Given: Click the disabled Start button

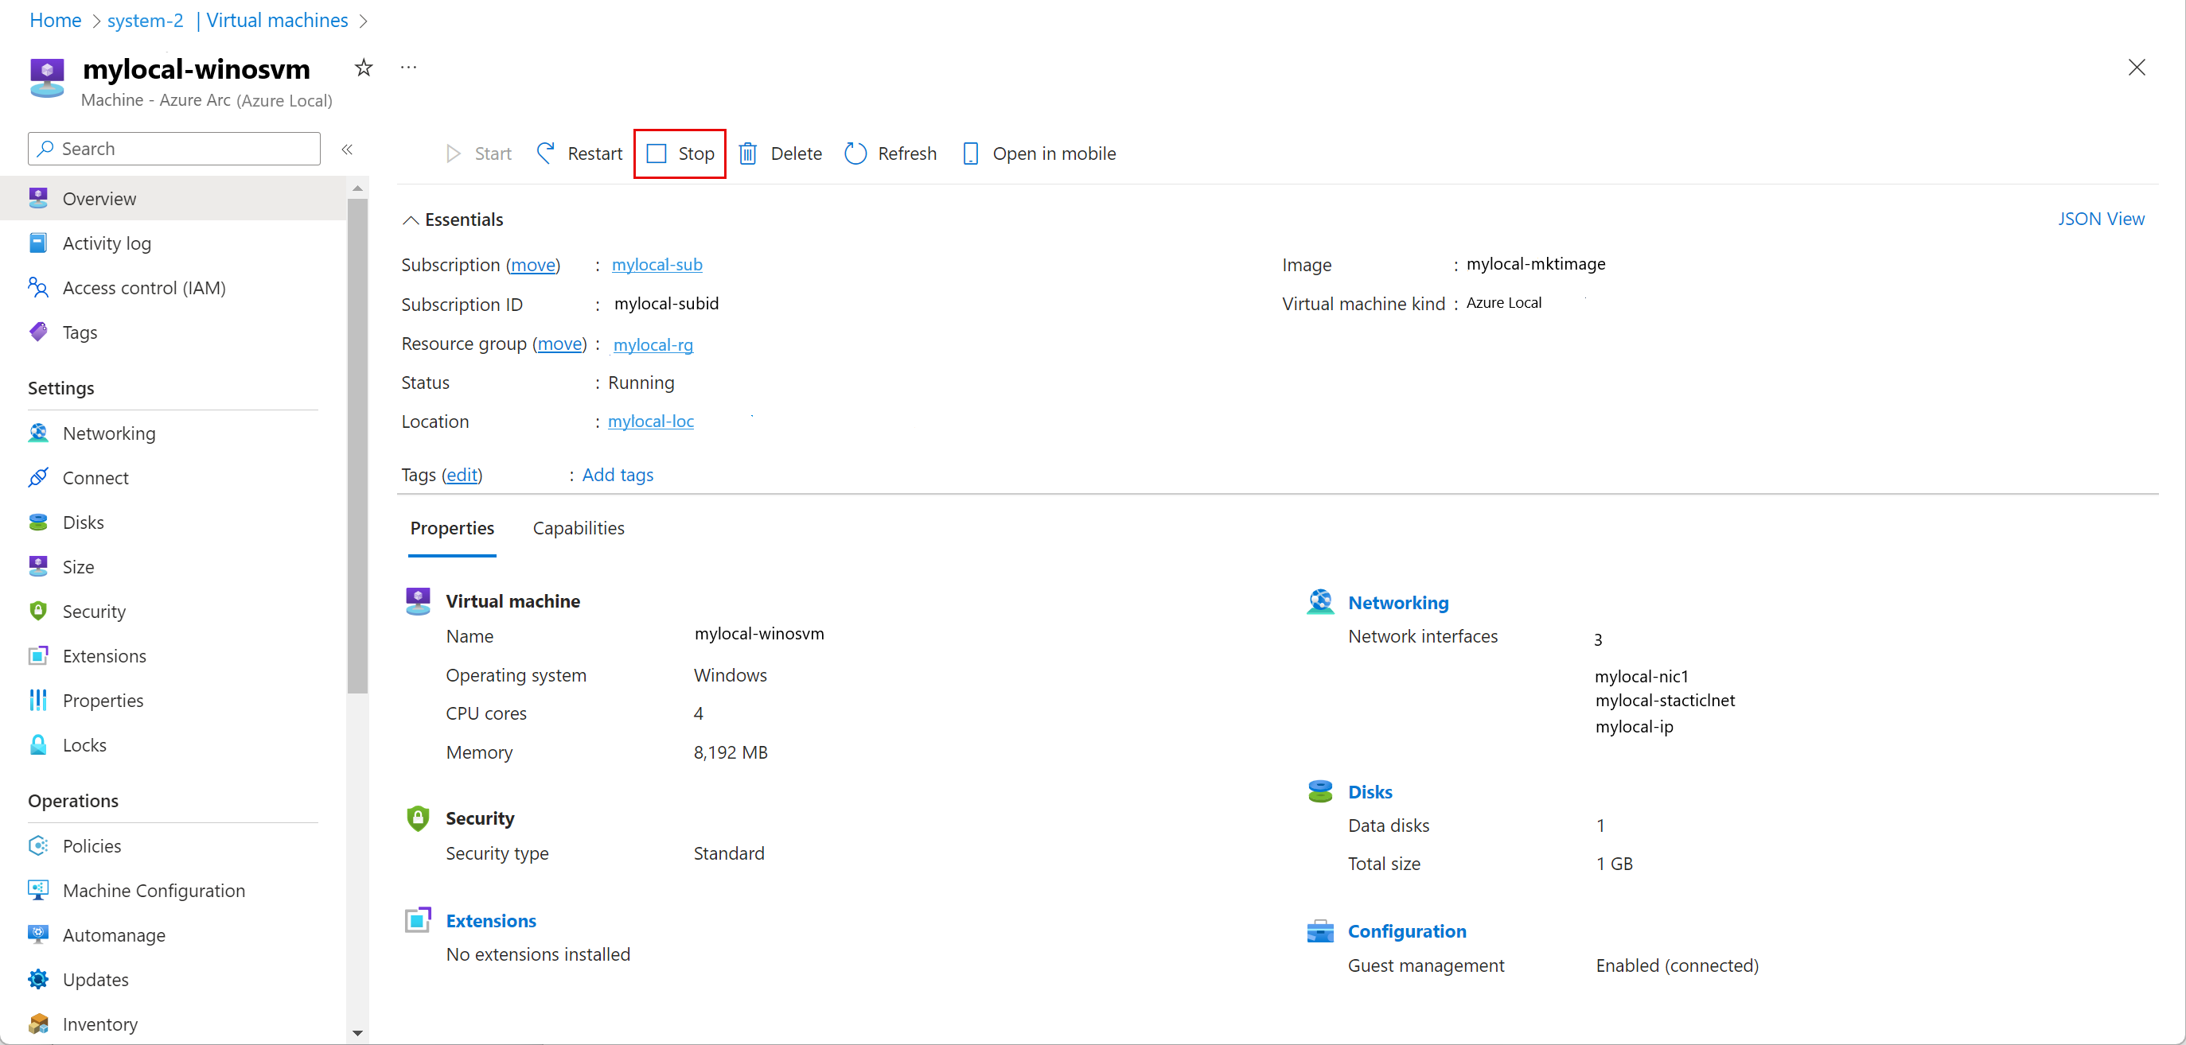Looking at the screenshot, I should click(x=478, y=153).
